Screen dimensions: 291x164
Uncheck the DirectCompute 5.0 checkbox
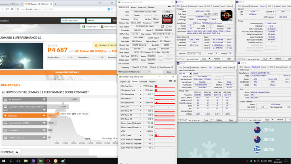click(158, 67)
